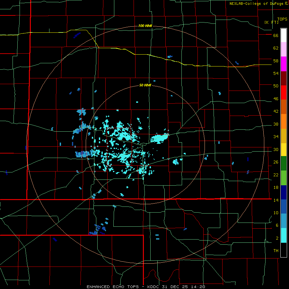Click the bright red legend swatch above 46

pos(284,93)
